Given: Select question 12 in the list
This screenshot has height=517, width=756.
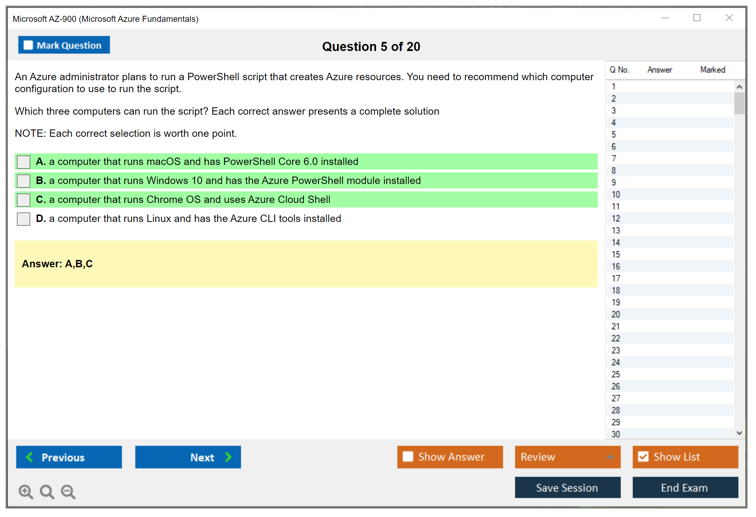Looking at the screenshot, I should pyautogui.click(x=616, y=218).
